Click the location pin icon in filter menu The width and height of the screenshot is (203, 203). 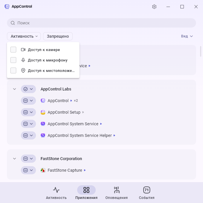click(23, 70)
